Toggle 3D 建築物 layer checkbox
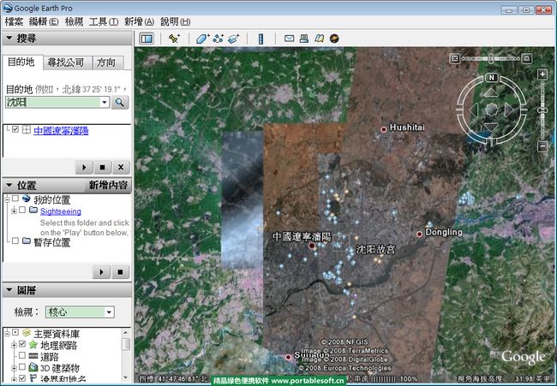The width and height of the screenshot is (557, 386). (22, 367)
